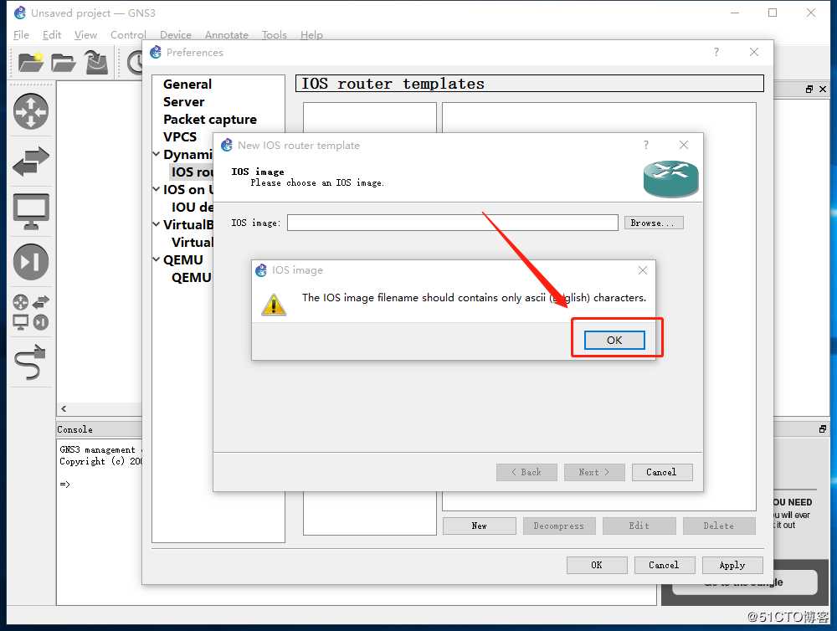Collapse the Dynamips preferences branch
Image resolution: width=837 pixels, height=631 pixels.
coord(156,154)
